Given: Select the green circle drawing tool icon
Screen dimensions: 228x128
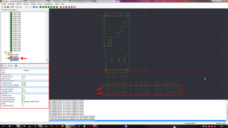Looking at the screenshot, I should [x=43, y=7].
